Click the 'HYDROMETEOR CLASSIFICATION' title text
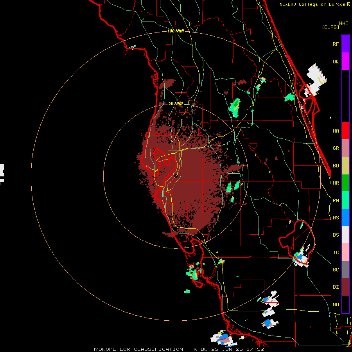Viewport: 352px width, 352px height. 137,349
